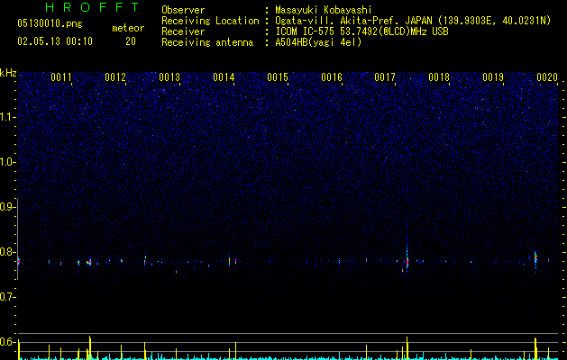Select the file name 05130010.png
The image size is (567, 360).
click(50, 24)
